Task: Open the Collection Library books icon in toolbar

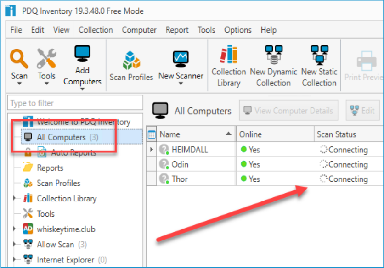Action: click(x=228, y=54)
